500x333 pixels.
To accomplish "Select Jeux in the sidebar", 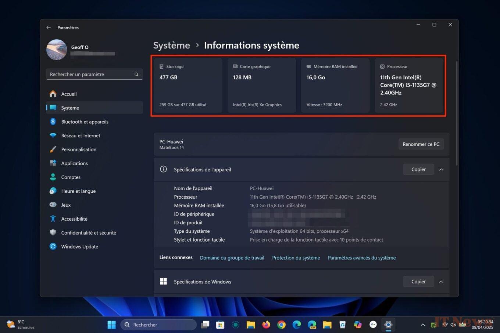I will pyautogui.click(x=94, y=205).
